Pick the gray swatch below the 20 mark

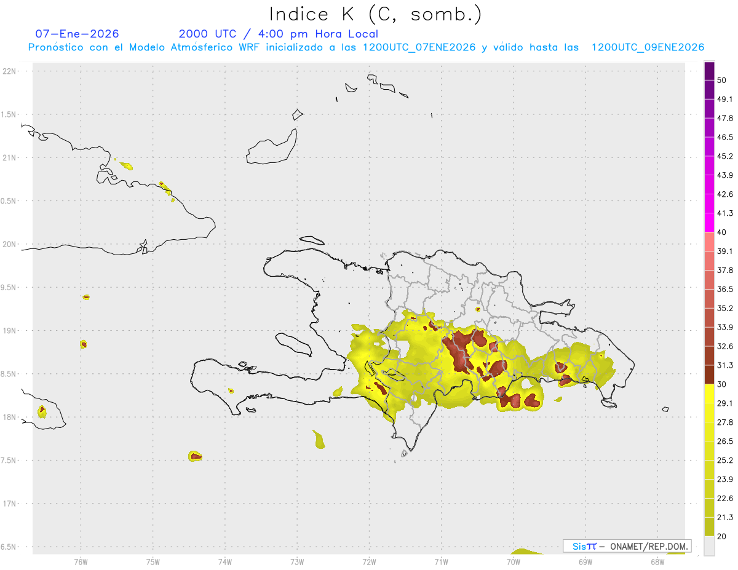coord(709,546)
